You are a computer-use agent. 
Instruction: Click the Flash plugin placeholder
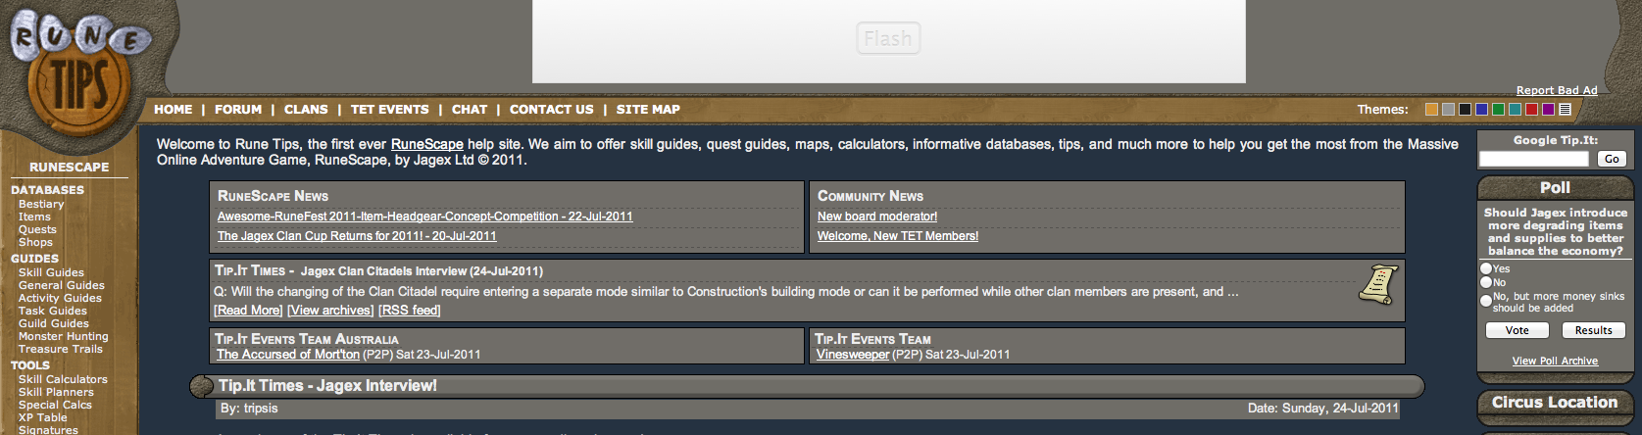[888, 39]
